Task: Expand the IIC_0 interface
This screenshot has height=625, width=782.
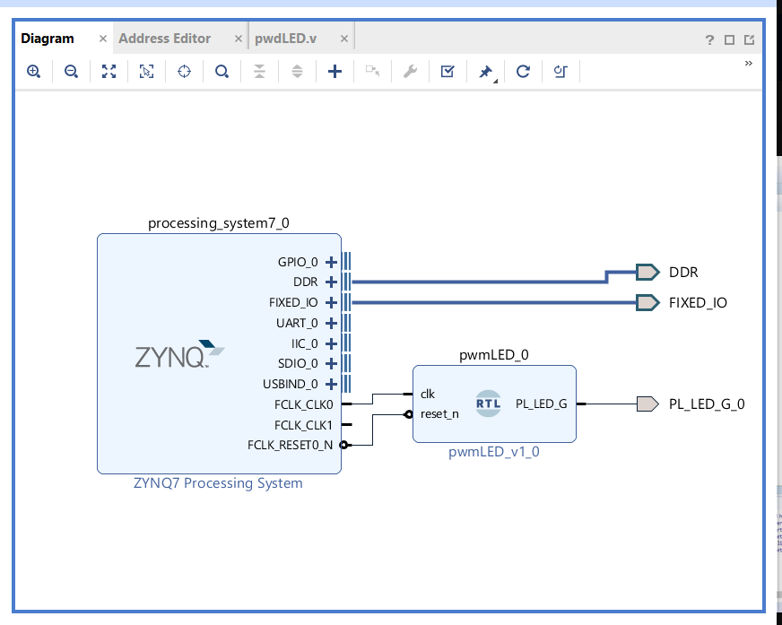Action: (331, 343)
